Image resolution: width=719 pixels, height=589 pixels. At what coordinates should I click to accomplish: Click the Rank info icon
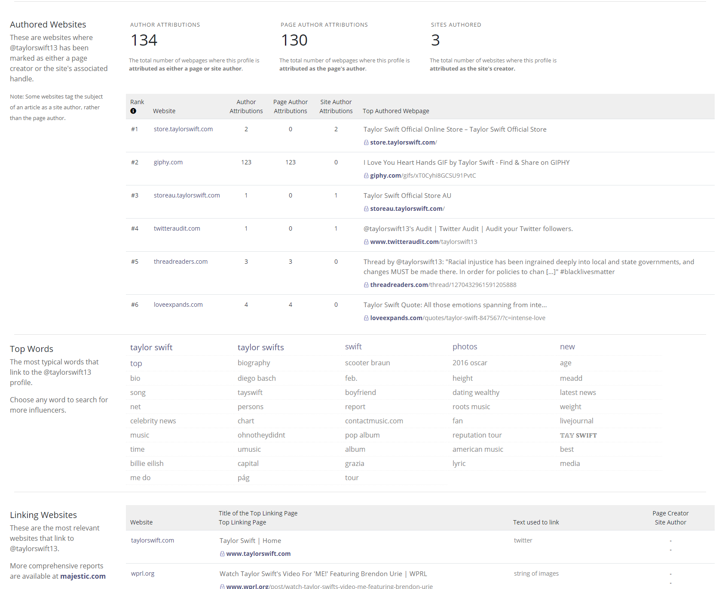(x=133, y=111)
